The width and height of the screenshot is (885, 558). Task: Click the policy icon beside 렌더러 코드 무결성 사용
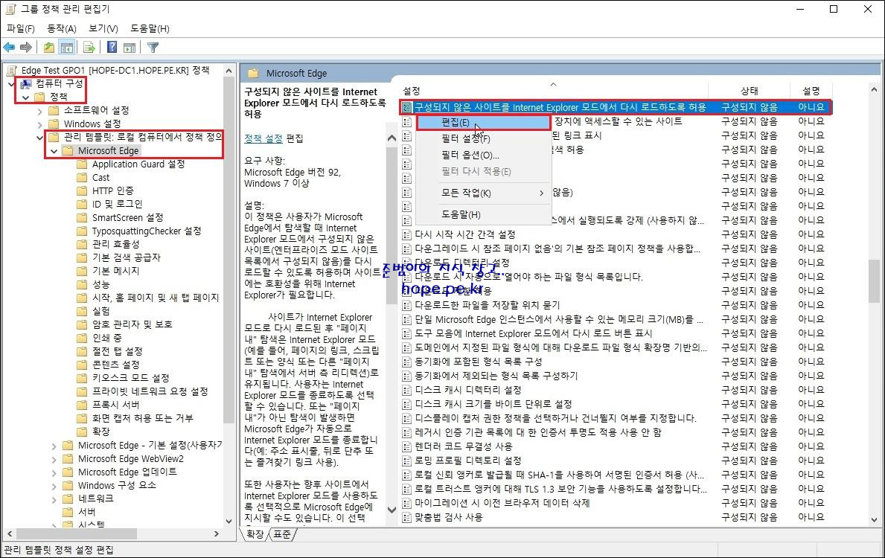[x=406, y=446]
